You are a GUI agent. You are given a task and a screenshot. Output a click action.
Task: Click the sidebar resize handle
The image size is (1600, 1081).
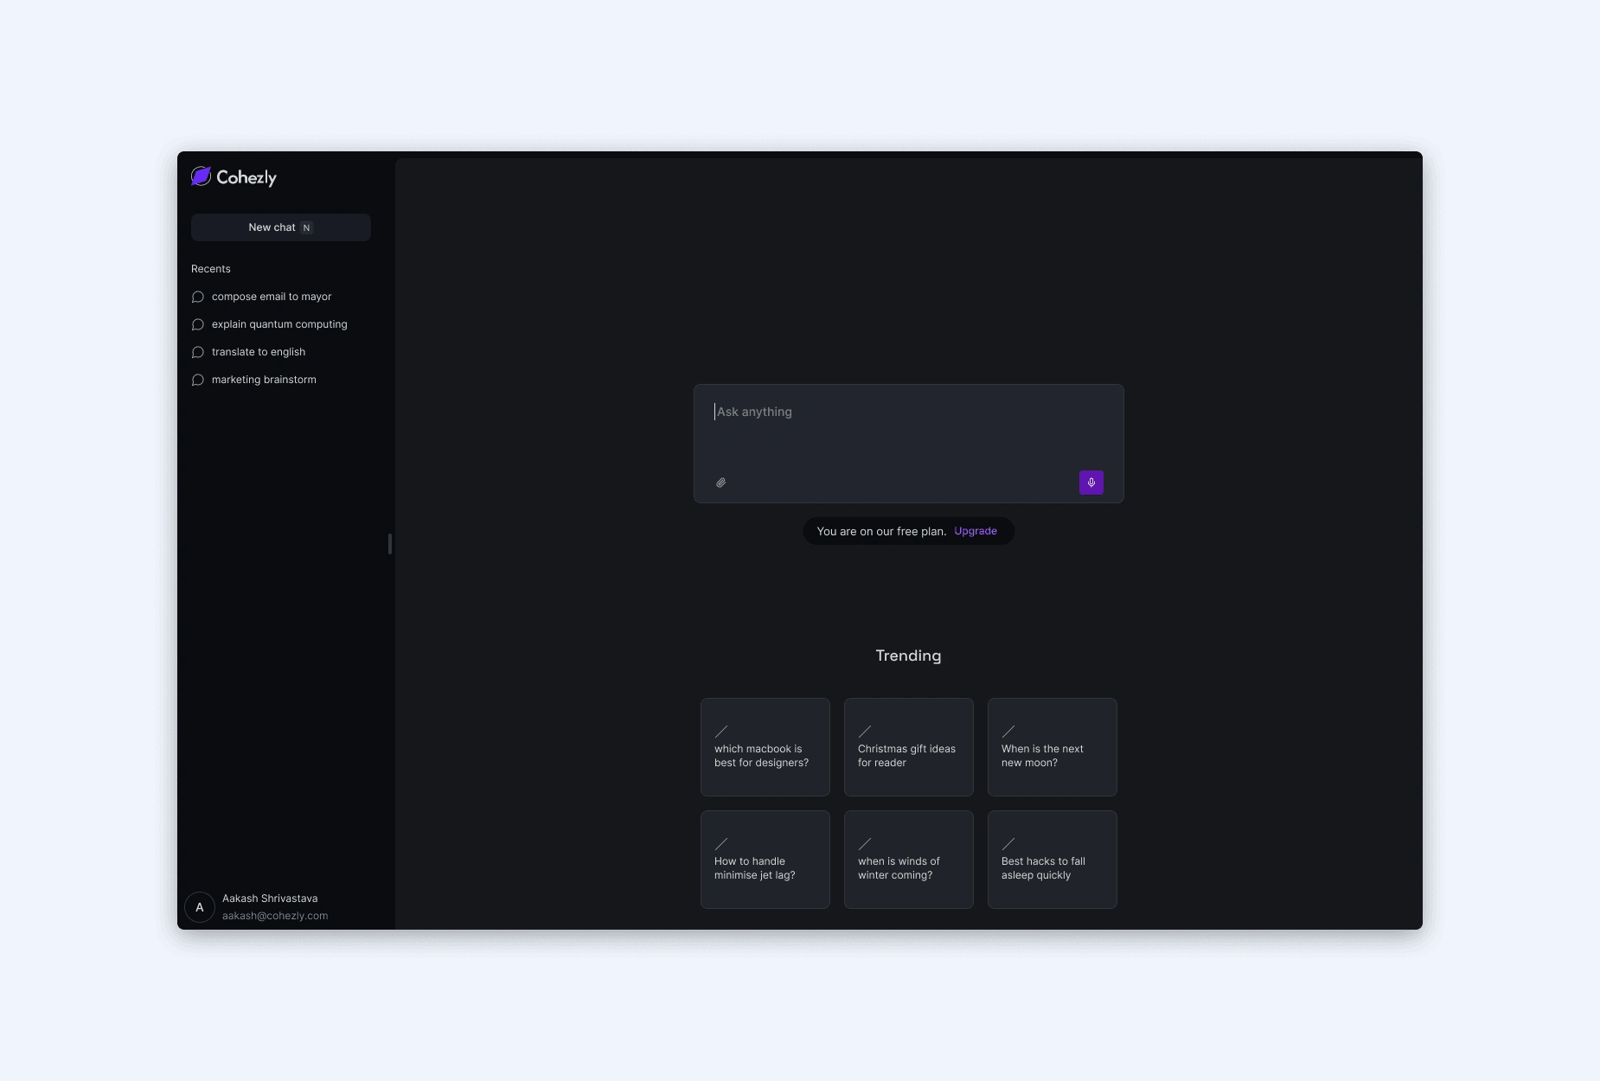(390, 544)
